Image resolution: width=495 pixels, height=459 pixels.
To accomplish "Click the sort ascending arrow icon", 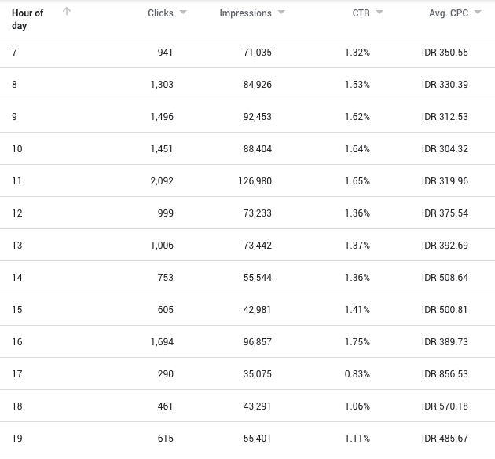I will click(67, 12).
